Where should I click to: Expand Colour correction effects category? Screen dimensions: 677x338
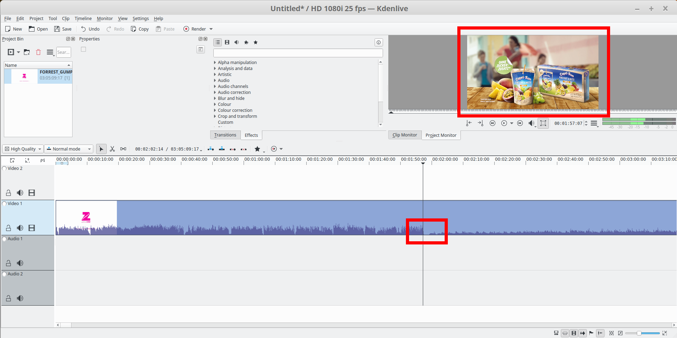[x=215, y=110]
